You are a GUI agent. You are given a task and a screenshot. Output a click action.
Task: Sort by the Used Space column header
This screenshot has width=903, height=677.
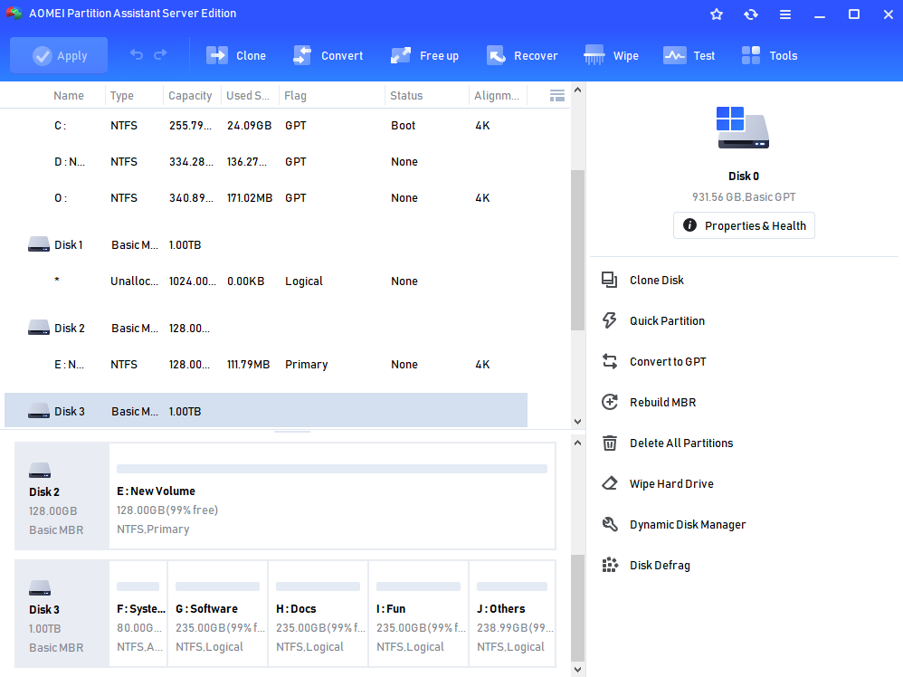[x=248, y=96]
